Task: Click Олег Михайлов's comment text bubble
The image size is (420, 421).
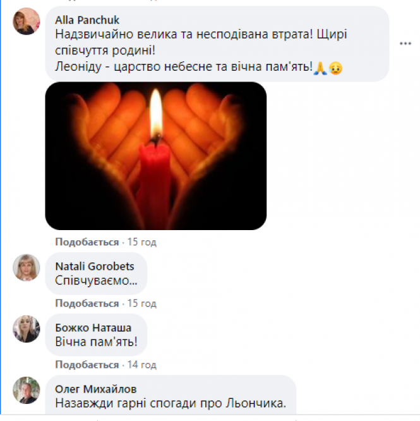Action: (171, 394)
